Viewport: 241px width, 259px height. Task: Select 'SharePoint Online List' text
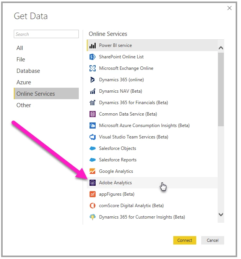click(121, 57)
